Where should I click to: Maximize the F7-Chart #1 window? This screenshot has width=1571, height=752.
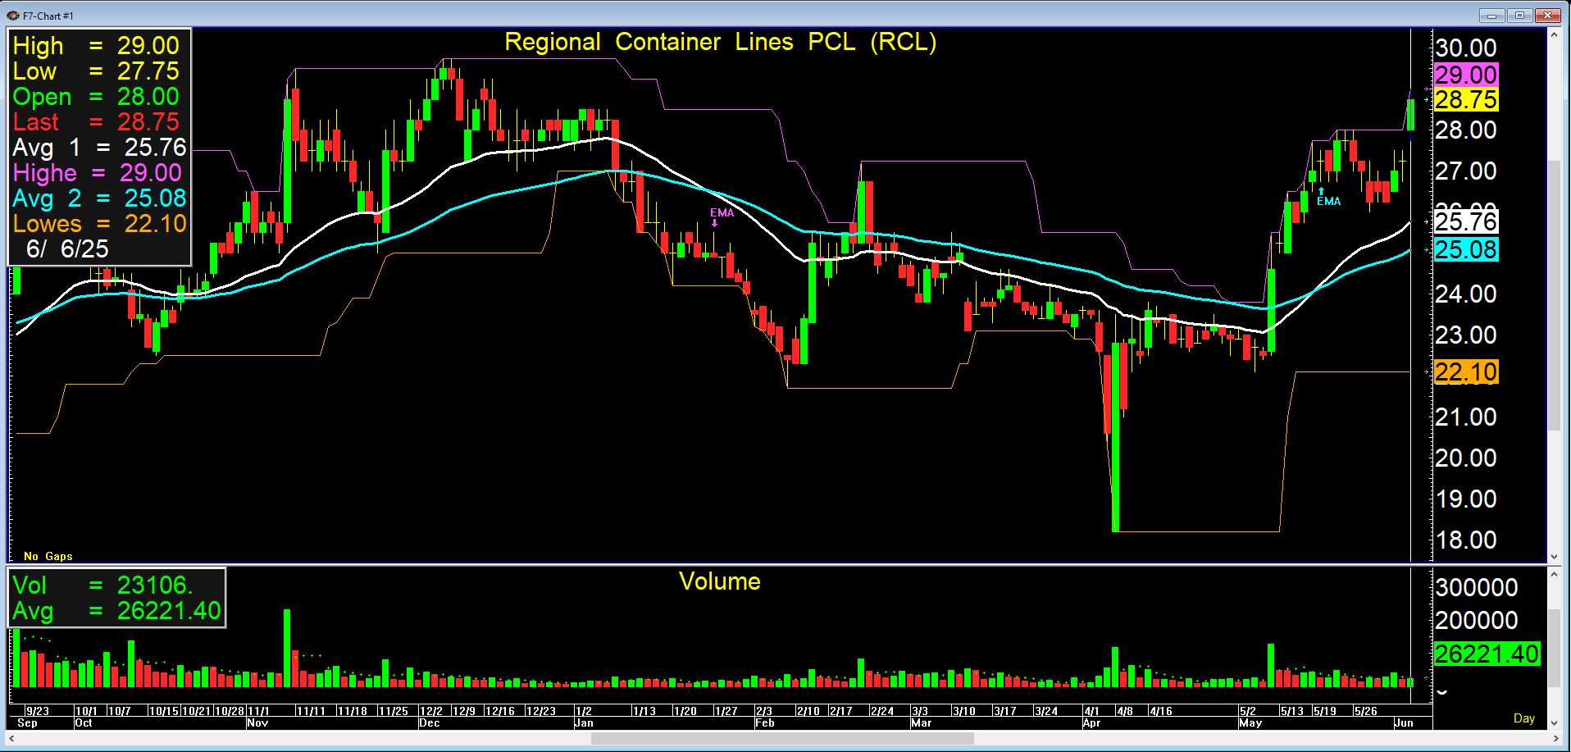(x=1519, y=16)
